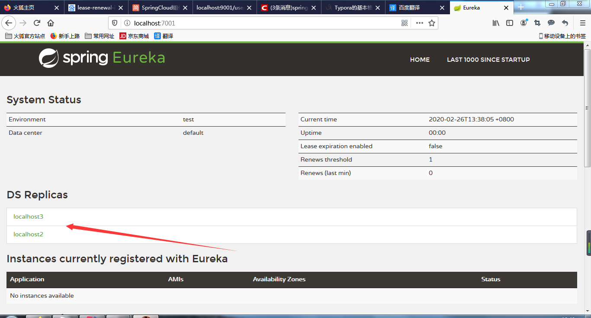
Task: Open the Library bookmarks and history icon
Action: pos(496,23)
